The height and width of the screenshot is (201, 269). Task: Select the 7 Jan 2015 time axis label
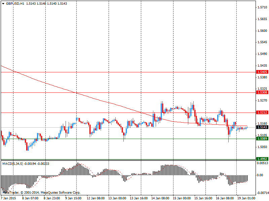click(x=8, y=198)
